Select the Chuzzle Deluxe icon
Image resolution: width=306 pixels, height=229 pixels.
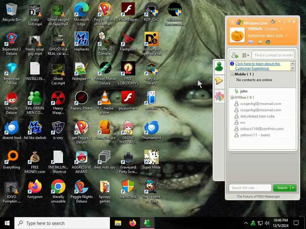coord(12,103)
